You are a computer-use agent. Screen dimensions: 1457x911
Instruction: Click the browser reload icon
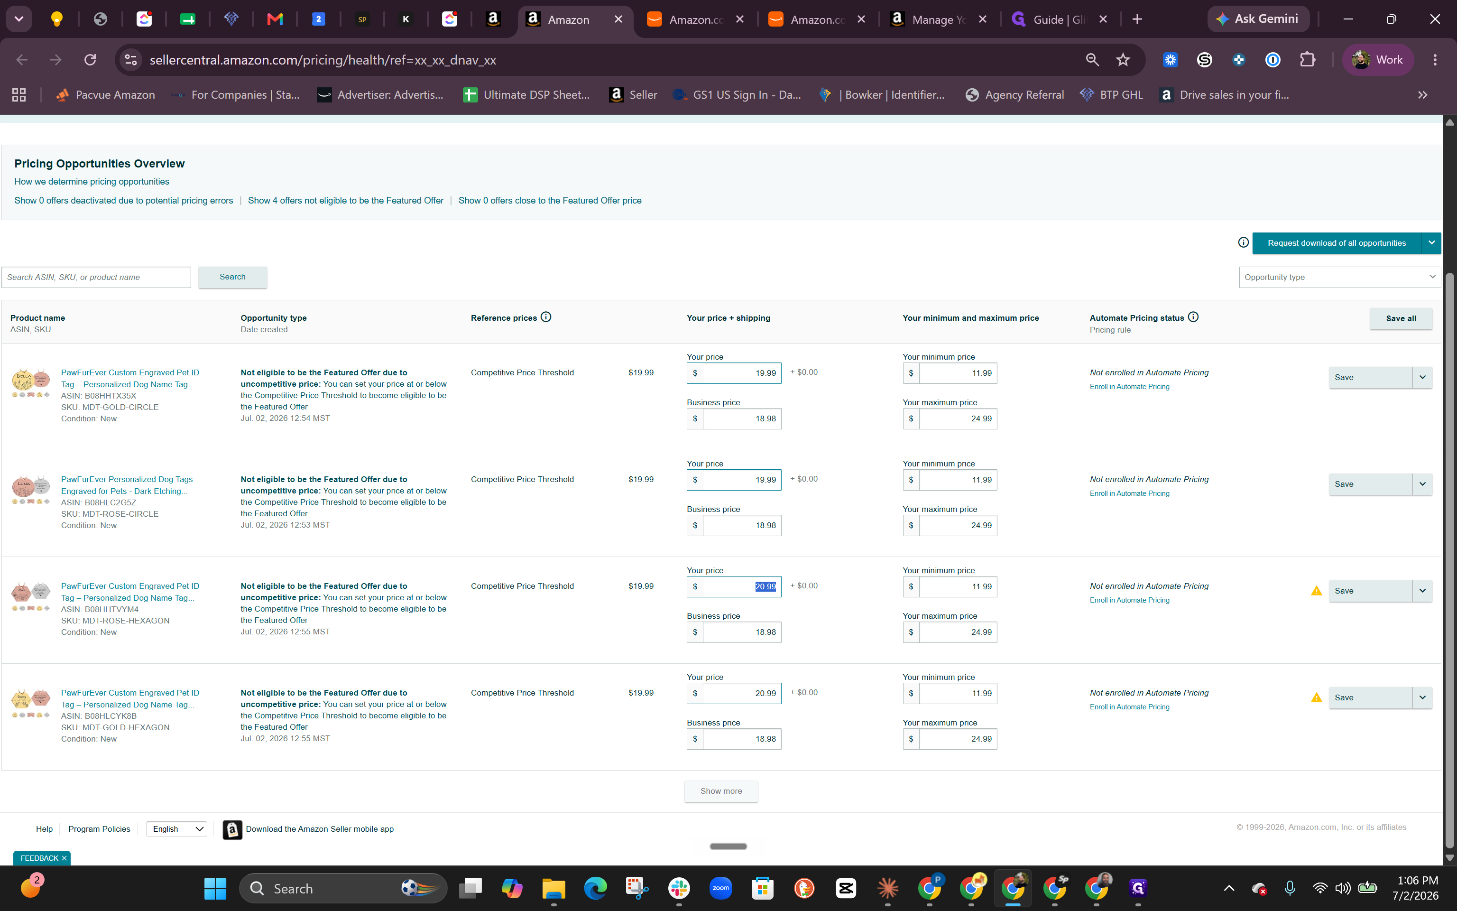[x=90, y=60]
